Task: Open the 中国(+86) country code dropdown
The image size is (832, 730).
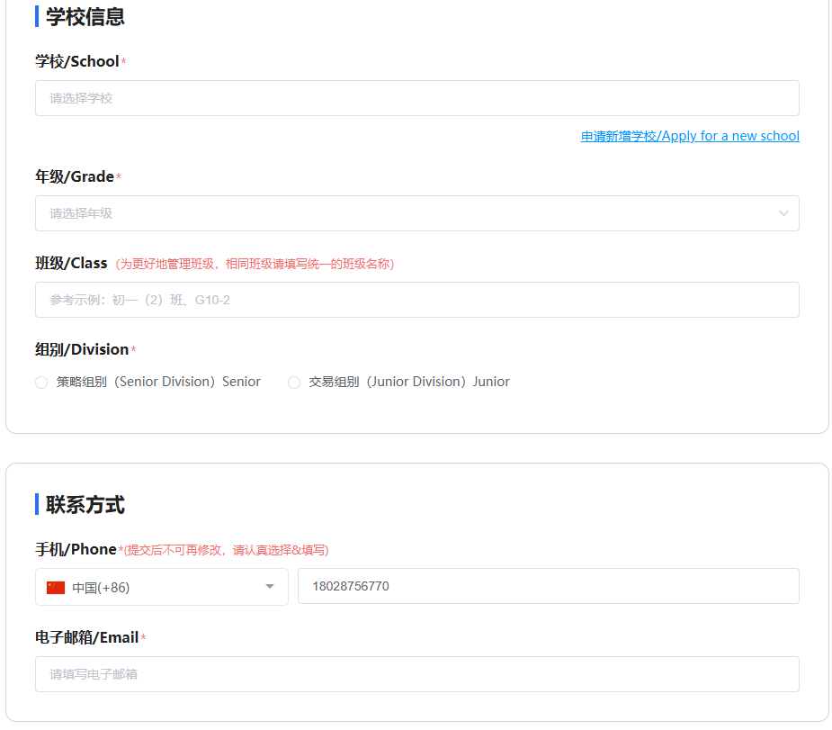Action: pos(162,586)
